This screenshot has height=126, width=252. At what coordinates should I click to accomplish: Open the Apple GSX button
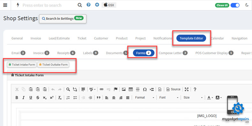[x=109, y=5]
